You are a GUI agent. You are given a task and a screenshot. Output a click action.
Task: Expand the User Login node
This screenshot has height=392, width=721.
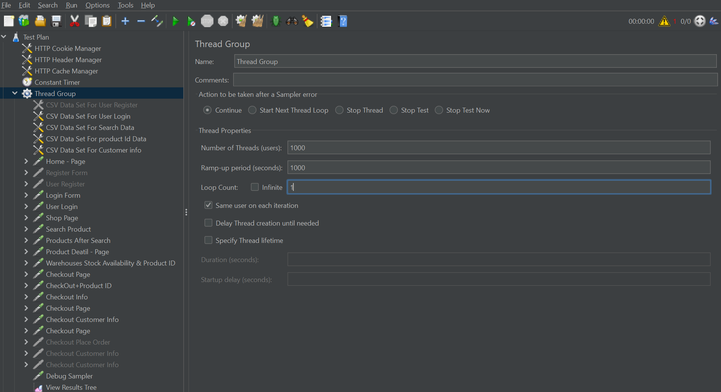pos(26,206)
